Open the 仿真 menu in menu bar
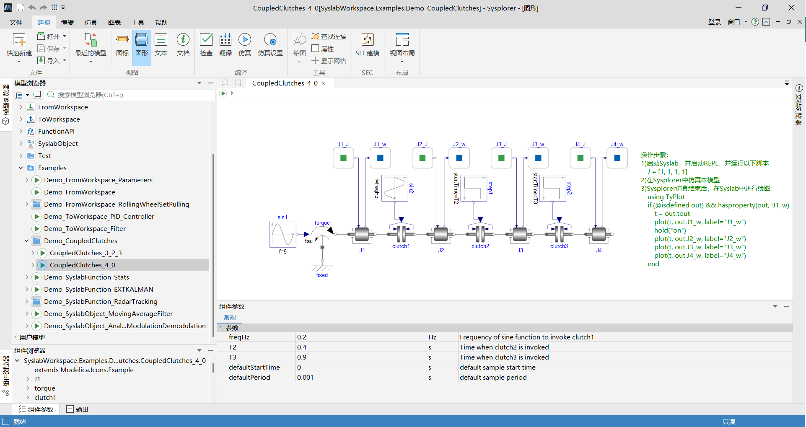Image resolution: width=806 pixels, height=427 pixels. (91, 22)
